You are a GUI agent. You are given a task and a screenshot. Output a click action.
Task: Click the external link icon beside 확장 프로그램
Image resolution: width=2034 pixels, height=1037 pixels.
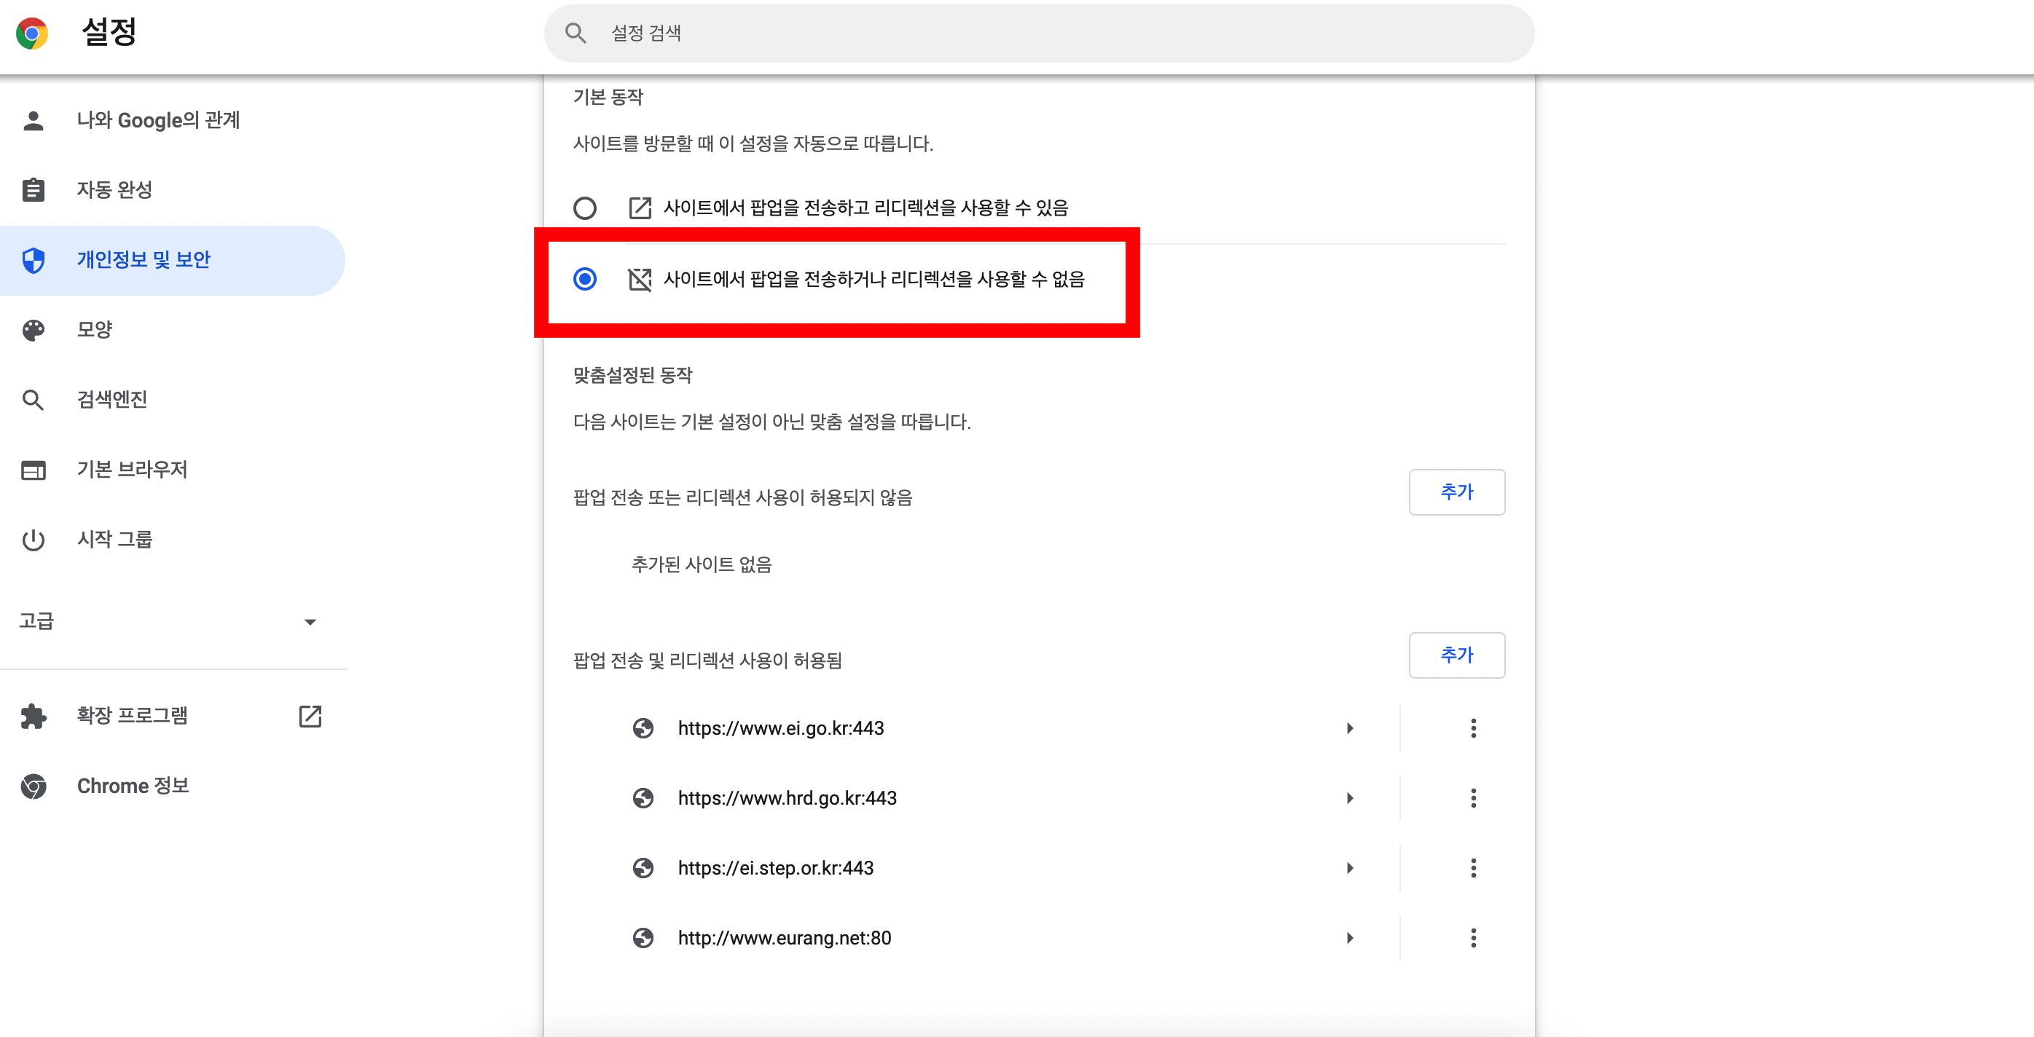(310, 716)
